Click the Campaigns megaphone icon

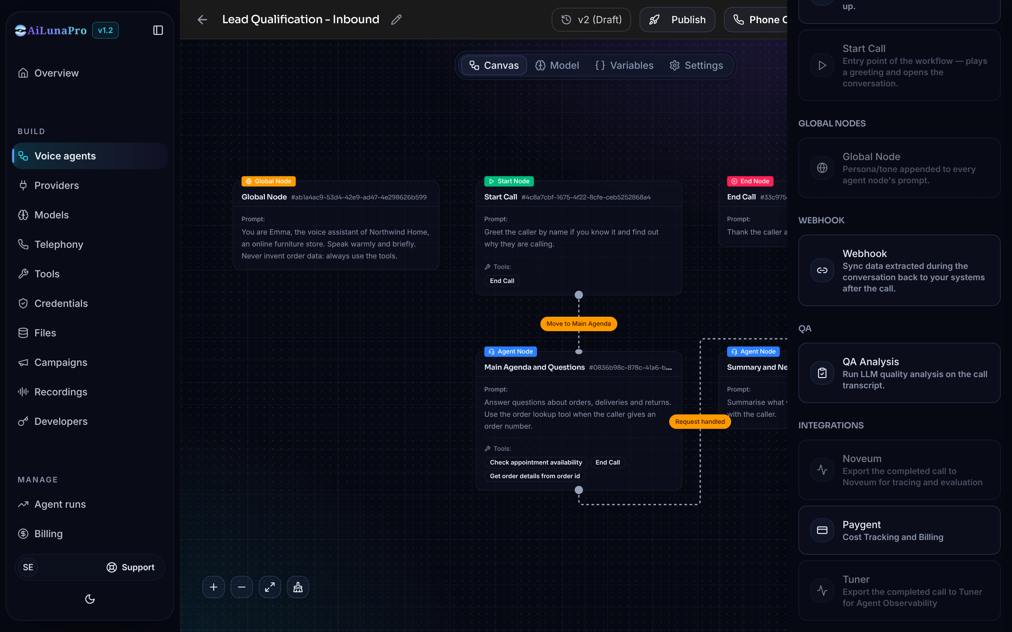[23, 362]
